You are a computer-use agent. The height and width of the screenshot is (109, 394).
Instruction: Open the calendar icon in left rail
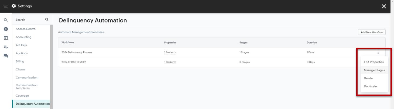6,38
